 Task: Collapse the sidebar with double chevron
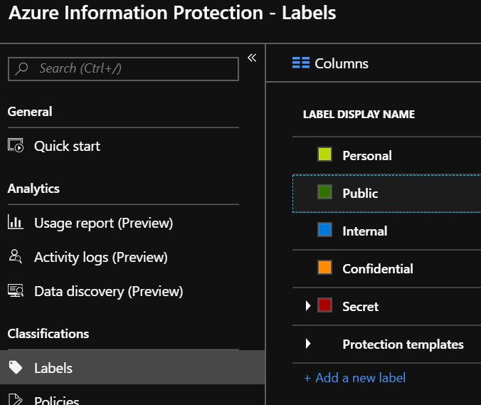point(251,58)
